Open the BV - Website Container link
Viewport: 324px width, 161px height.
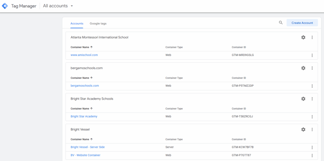(x=85, y=155)
